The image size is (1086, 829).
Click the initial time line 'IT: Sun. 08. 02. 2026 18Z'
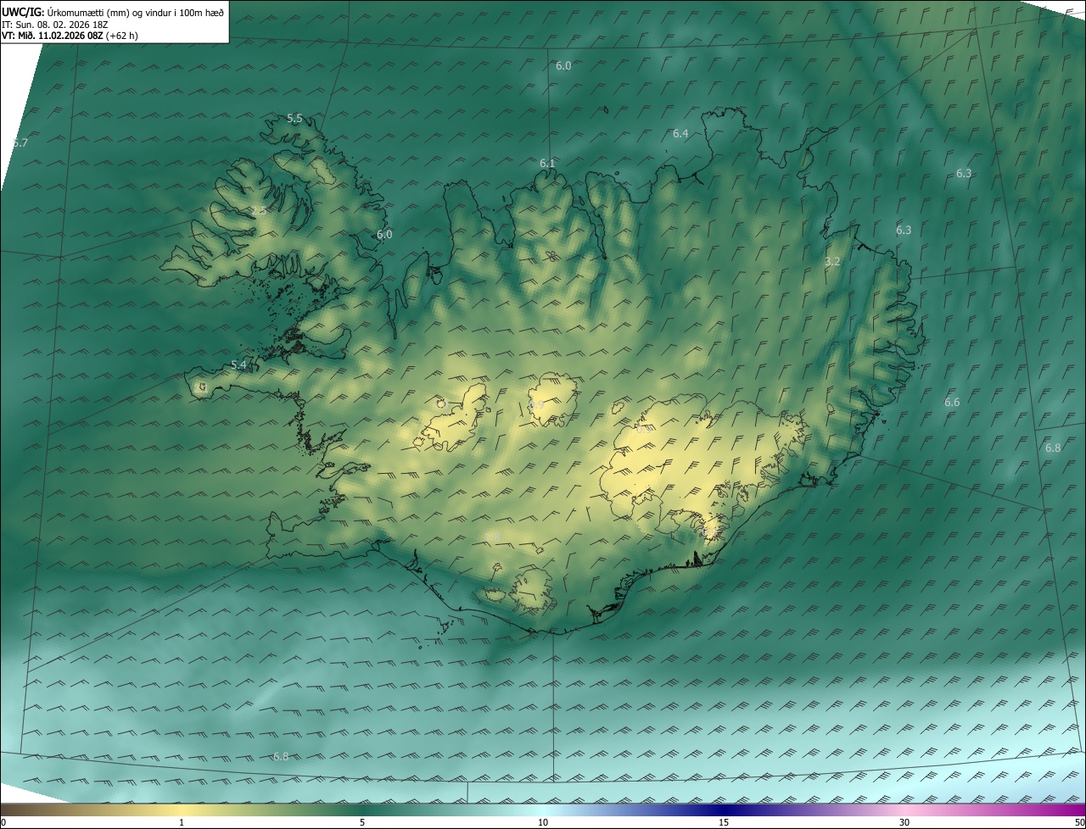[56, 25]
